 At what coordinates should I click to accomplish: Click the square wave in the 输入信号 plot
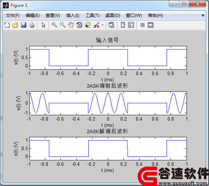(108, 49)
